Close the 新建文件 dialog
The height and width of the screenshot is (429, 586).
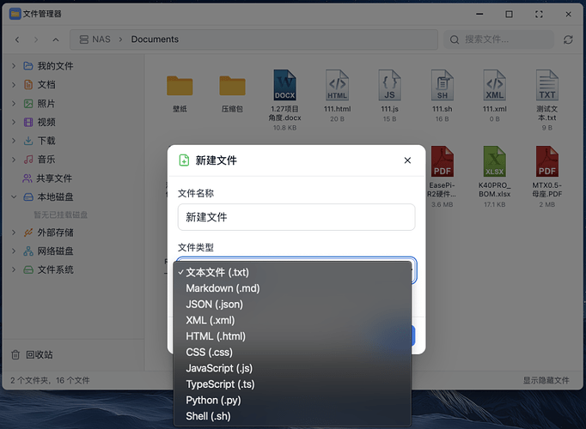(407, 160)
